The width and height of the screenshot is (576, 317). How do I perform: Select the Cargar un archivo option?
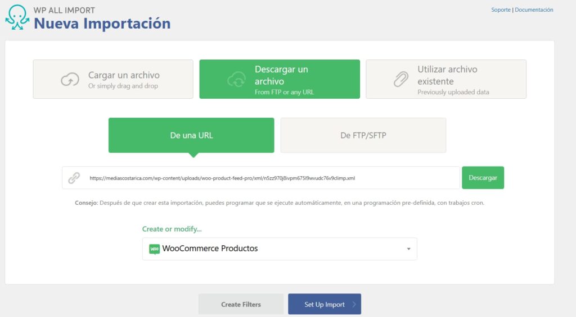(113, 80)
